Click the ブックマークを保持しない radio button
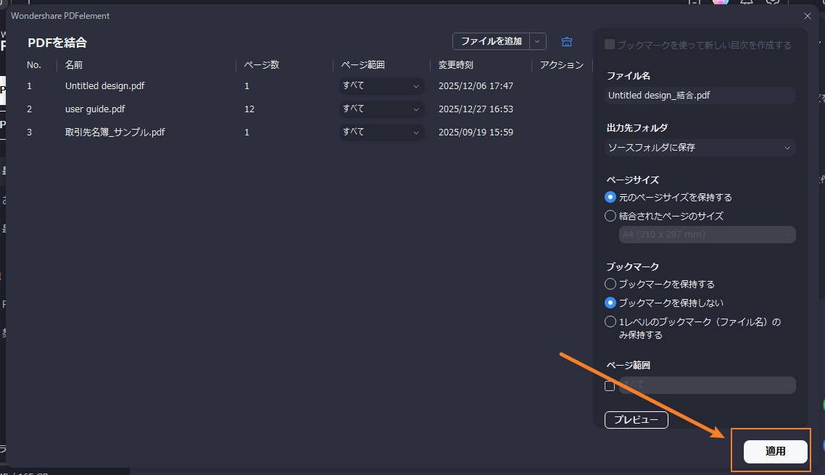825x475 pixels. pyautogui.click(x=610, y=303)
